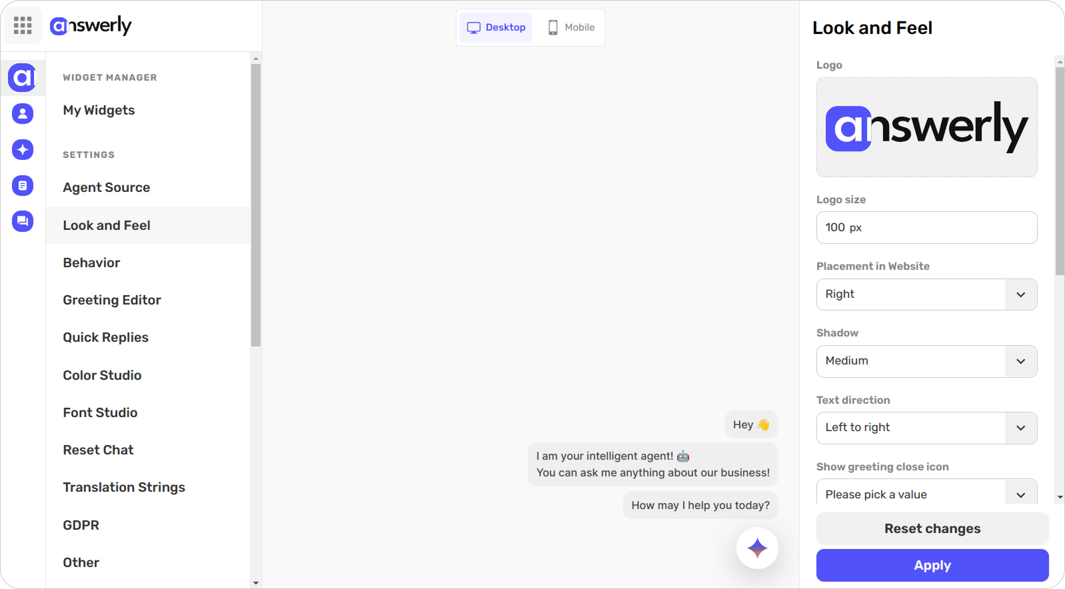Screen dimensions: 1065x589
Task: Click the Apply button
Action: pyautogui.click(x=932, y=565)
